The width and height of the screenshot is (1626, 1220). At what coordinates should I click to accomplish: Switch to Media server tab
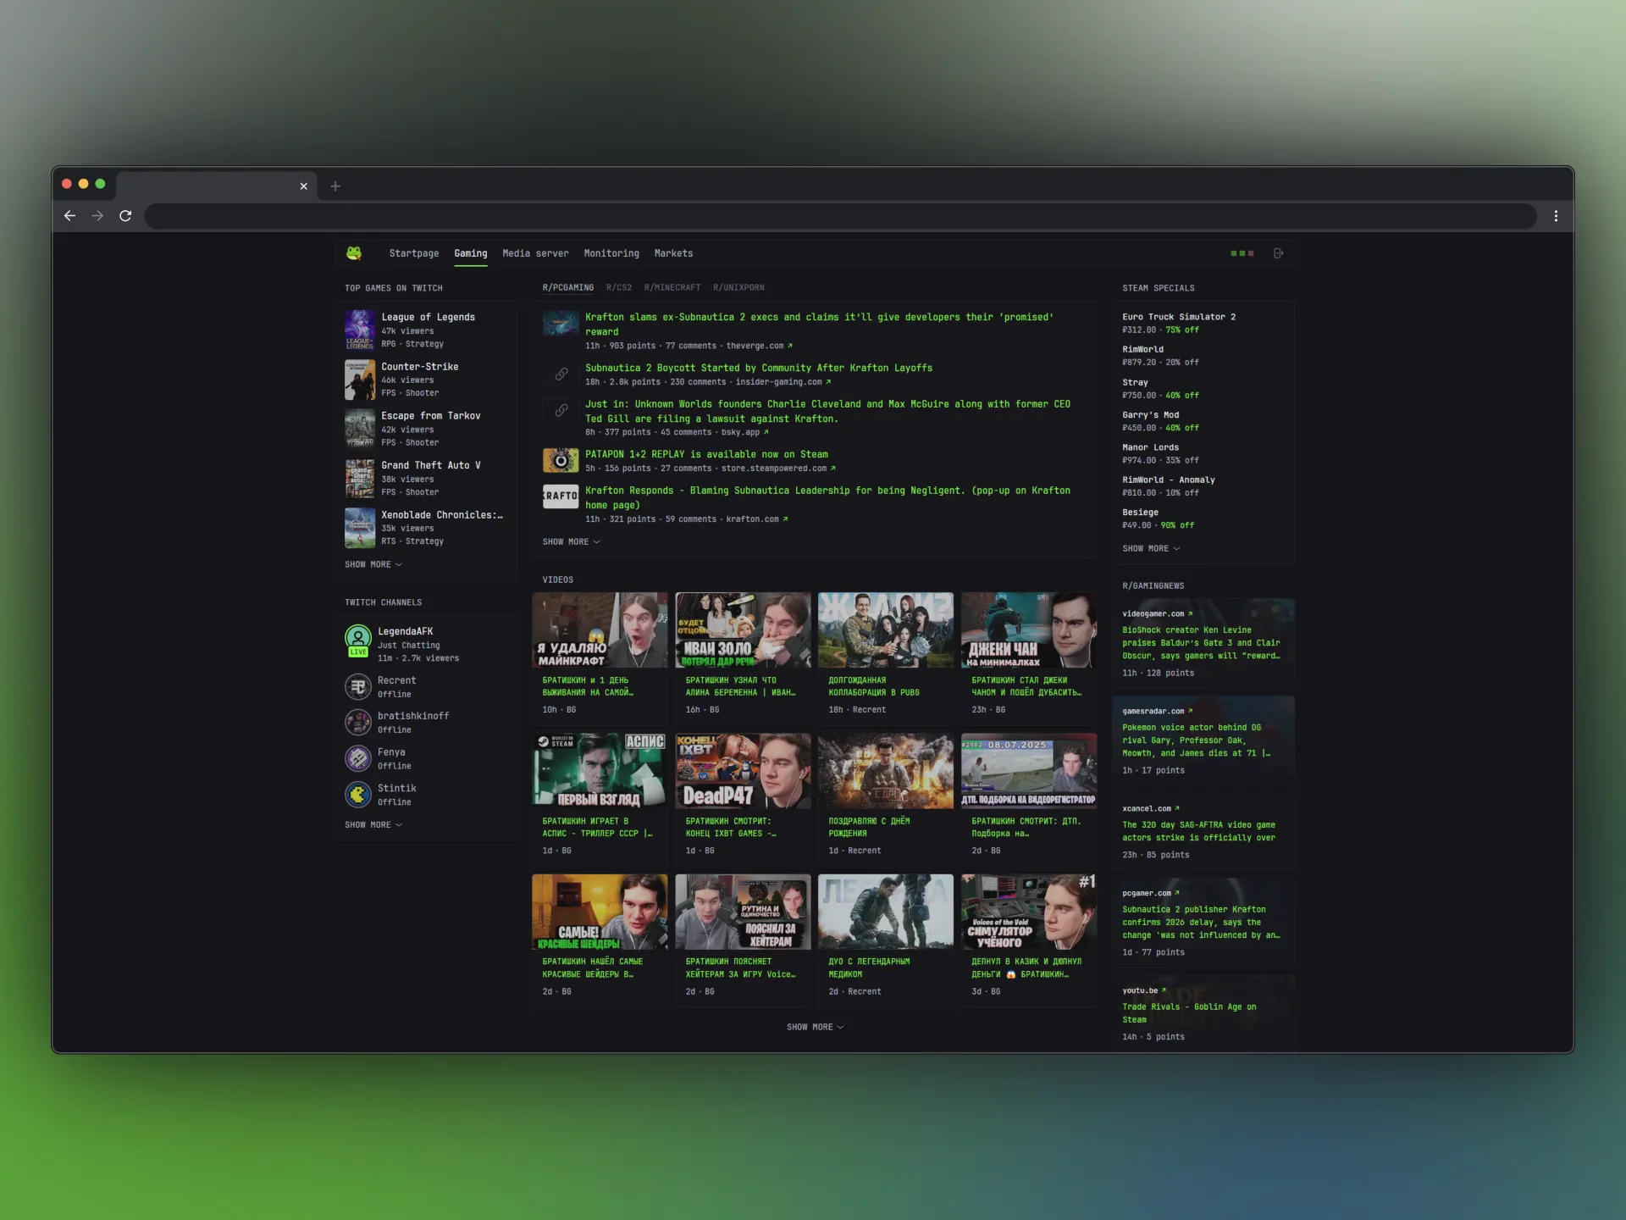point(535,253)
